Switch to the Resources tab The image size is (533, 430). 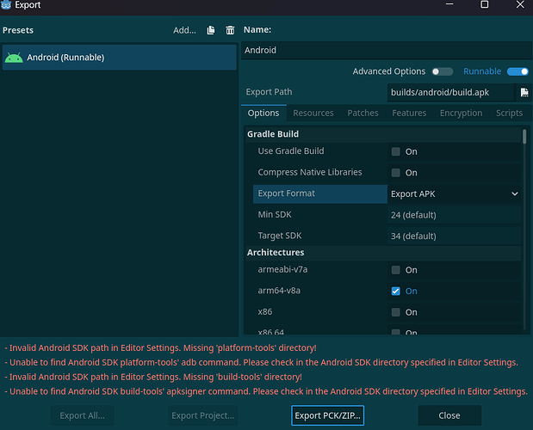click(x=313, y=113)
